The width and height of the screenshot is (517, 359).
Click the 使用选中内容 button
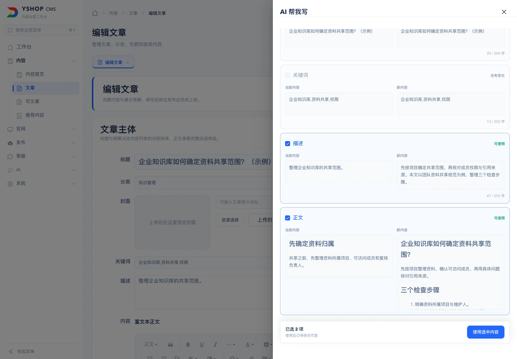(x=485, y=332)
